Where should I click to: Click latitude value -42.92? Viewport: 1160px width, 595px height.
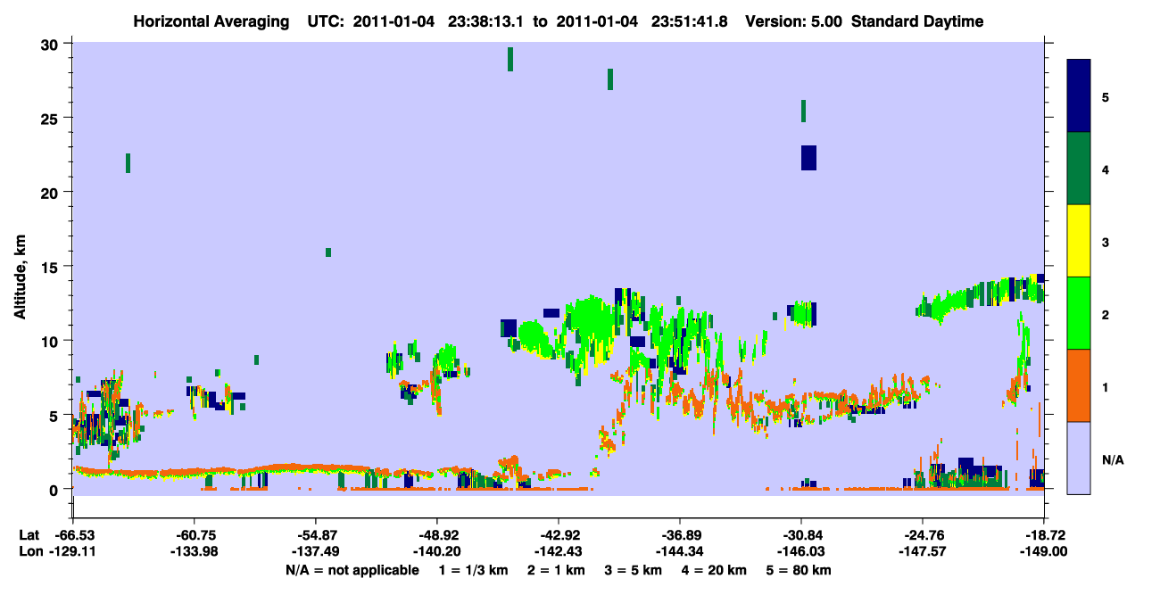(559, 535)
